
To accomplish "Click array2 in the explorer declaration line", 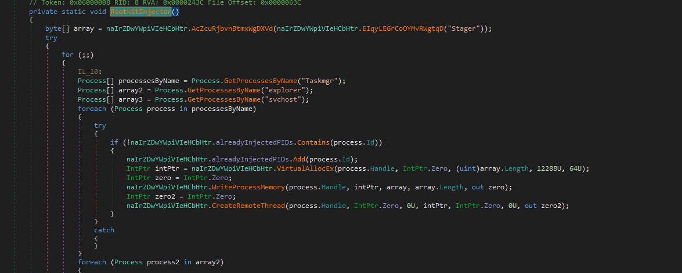I will click(129, 90).
